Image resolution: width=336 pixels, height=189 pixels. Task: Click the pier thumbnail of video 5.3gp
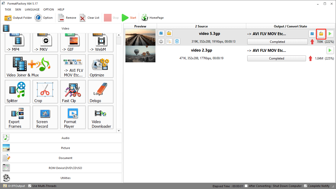point(140,37)
